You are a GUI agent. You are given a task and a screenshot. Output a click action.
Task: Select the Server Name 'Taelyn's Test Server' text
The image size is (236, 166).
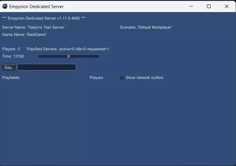coord(33,27)
